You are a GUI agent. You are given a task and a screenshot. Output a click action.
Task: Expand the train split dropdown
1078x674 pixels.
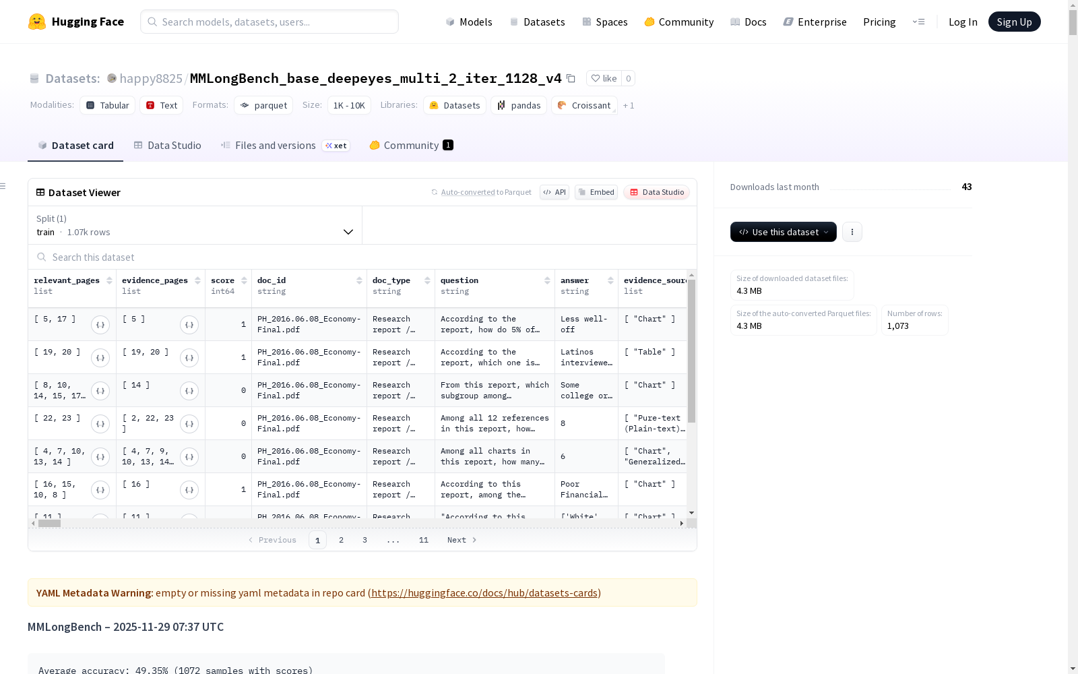[x=195, y=225]
